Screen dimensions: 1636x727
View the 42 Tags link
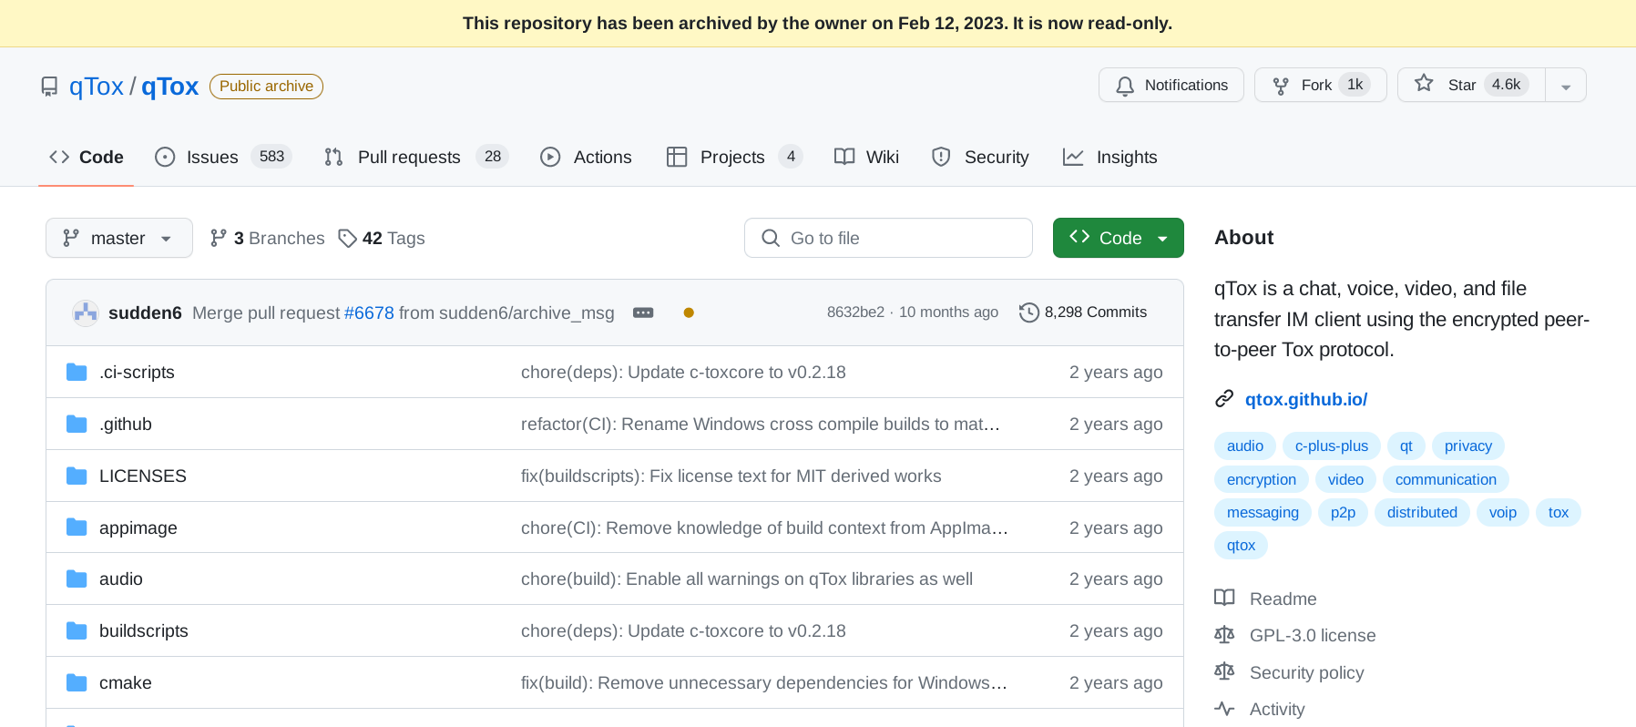tap(382, 238)
